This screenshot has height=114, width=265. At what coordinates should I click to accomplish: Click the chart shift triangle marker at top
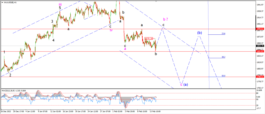click(x=156, y=1)
